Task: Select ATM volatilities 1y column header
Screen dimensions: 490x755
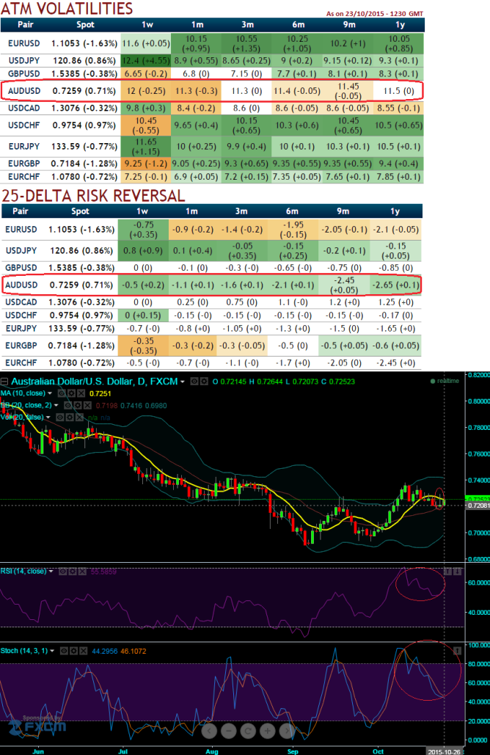Action: (400, 24)
